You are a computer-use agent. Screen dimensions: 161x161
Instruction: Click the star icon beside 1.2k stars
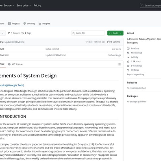pos(128,61)
